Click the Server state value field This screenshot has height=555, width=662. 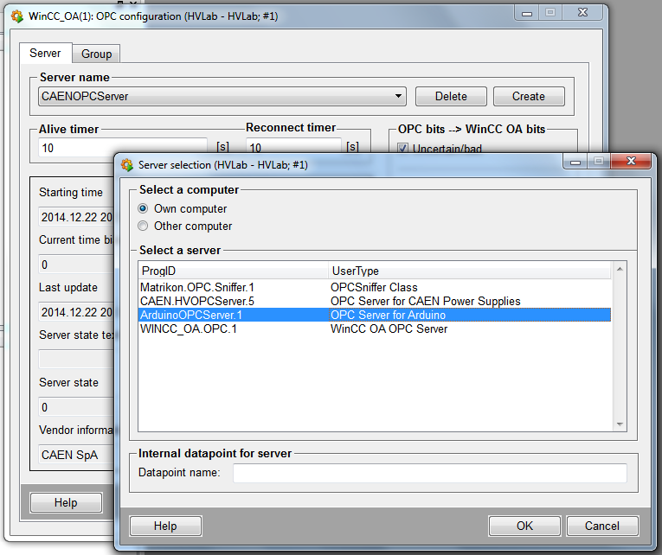pyautogui.click(x=76, y=407)
